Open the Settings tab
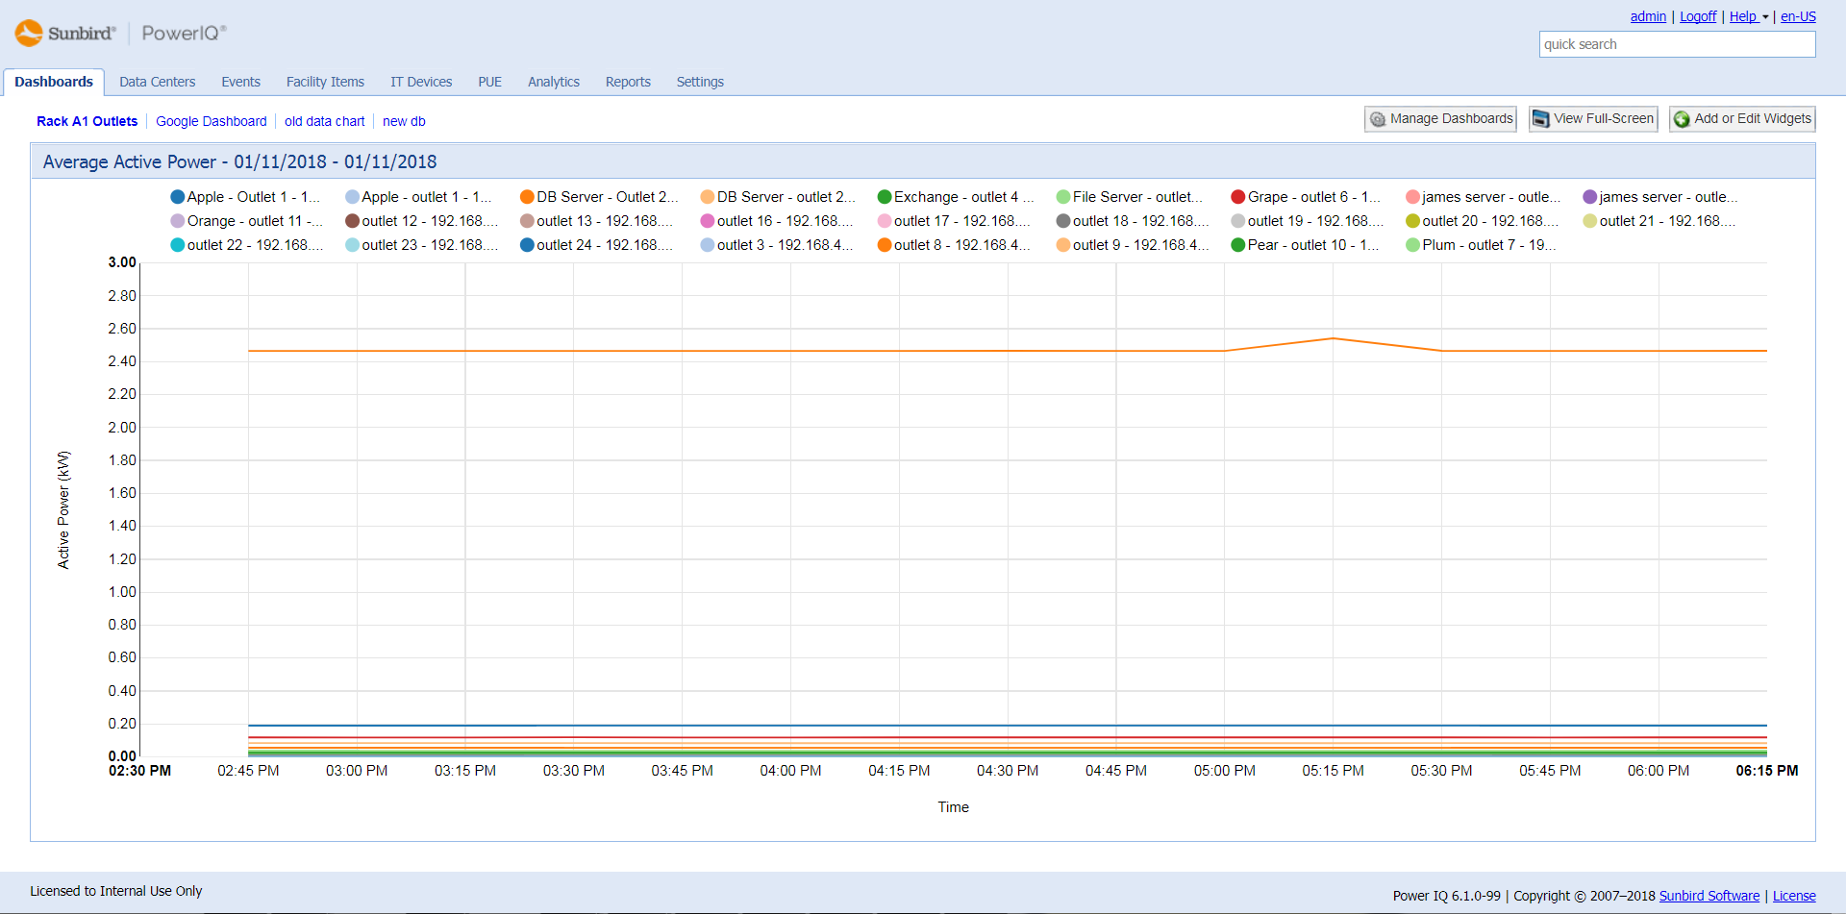 click(699, 82)
